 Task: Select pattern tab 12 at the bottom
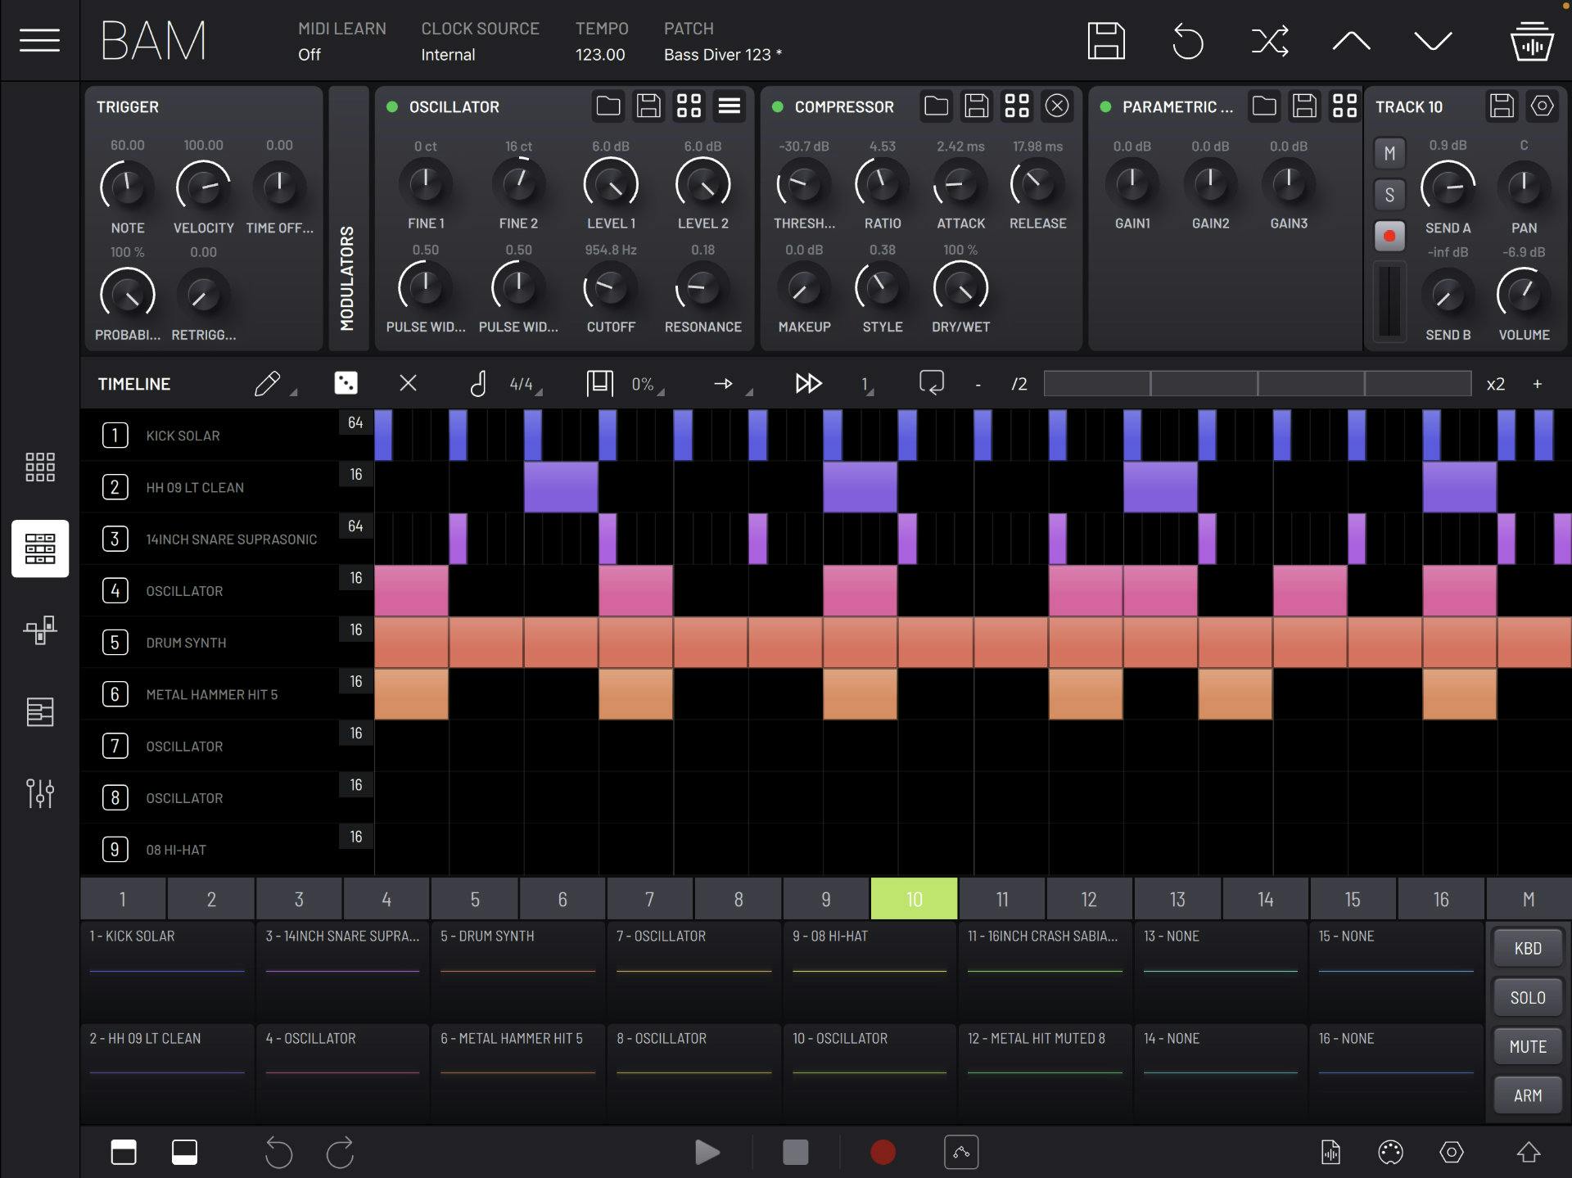point(1089,898)
